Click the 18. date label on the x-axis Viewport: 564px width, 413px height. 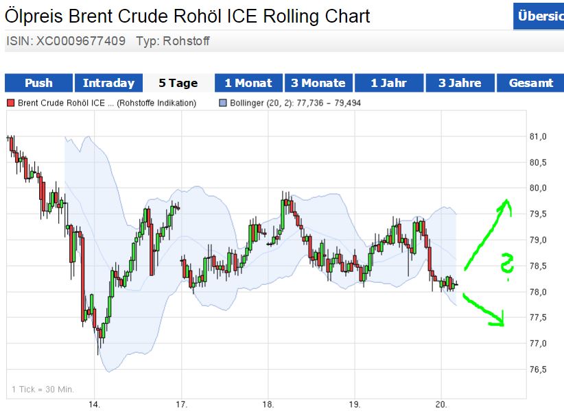tap(268, 404)
